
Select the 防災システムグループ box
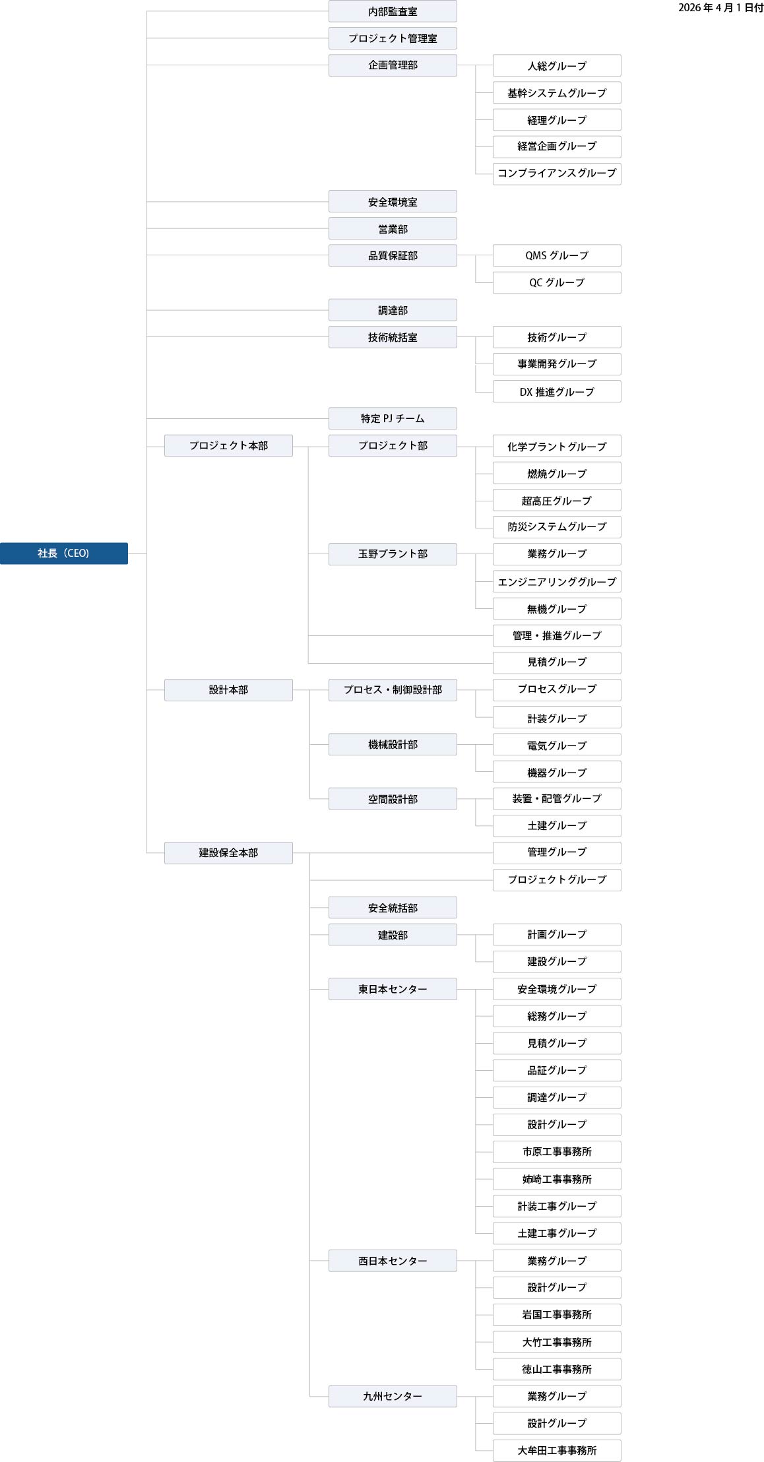[x=557, y=527]
